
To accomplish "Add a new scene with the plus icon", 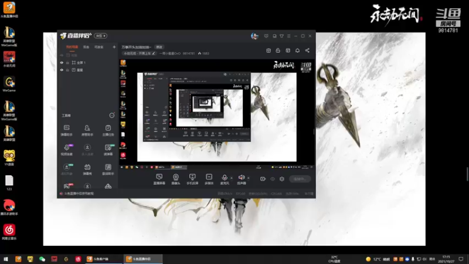I will [x=114, y=47].
